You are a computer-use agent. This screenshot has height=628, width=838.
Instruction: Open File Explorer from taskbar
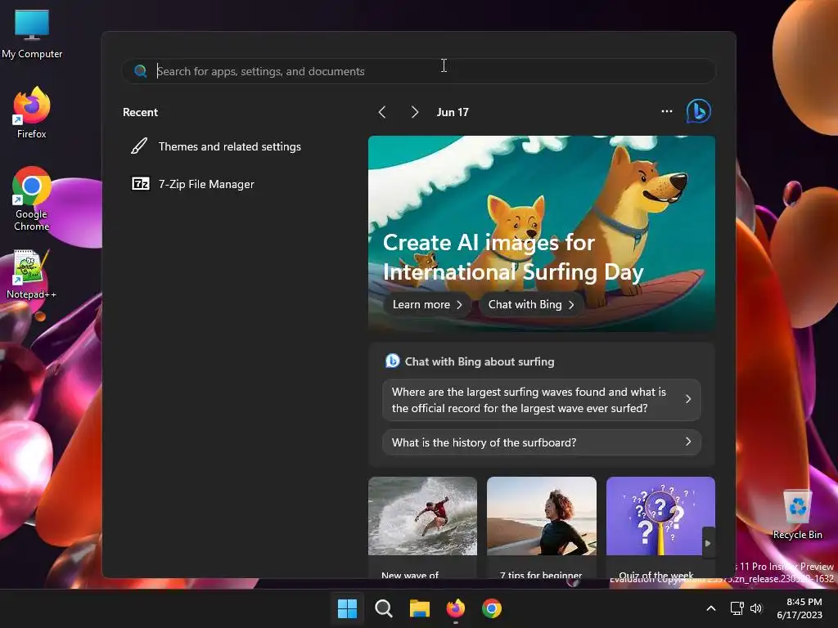(x=420, y=608)
